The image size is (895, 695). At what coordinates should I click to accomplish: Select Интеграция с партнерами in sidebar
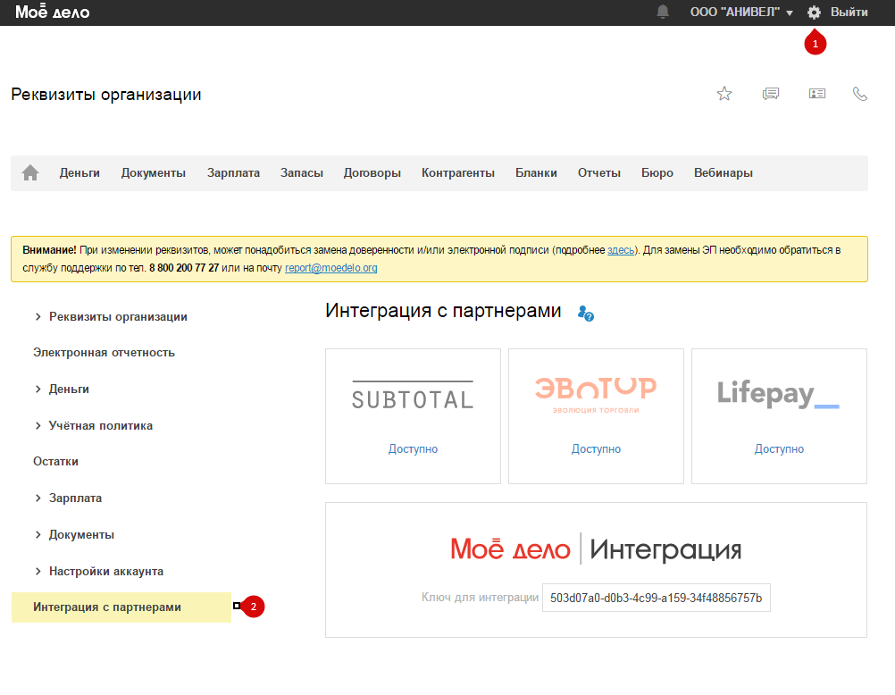pyautogui.click(x=121, y=607)
